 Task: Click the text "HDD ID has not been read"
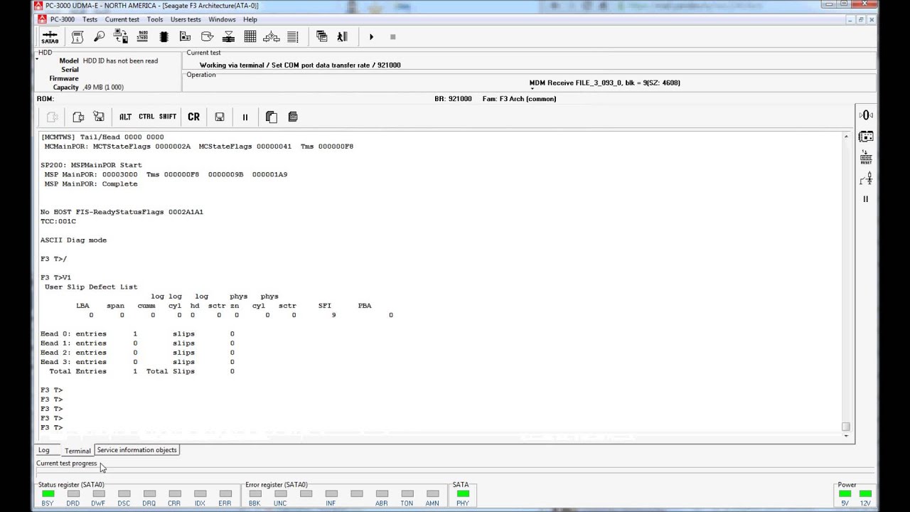(x=120, y=61)
